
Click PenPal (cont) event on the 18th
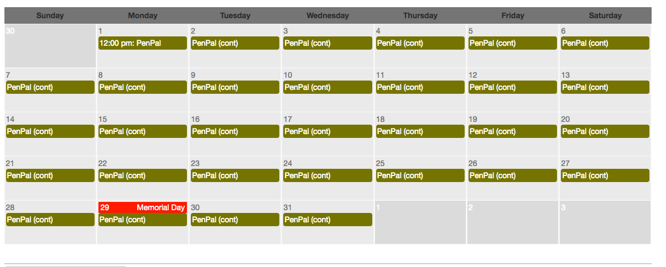point(420,131)
